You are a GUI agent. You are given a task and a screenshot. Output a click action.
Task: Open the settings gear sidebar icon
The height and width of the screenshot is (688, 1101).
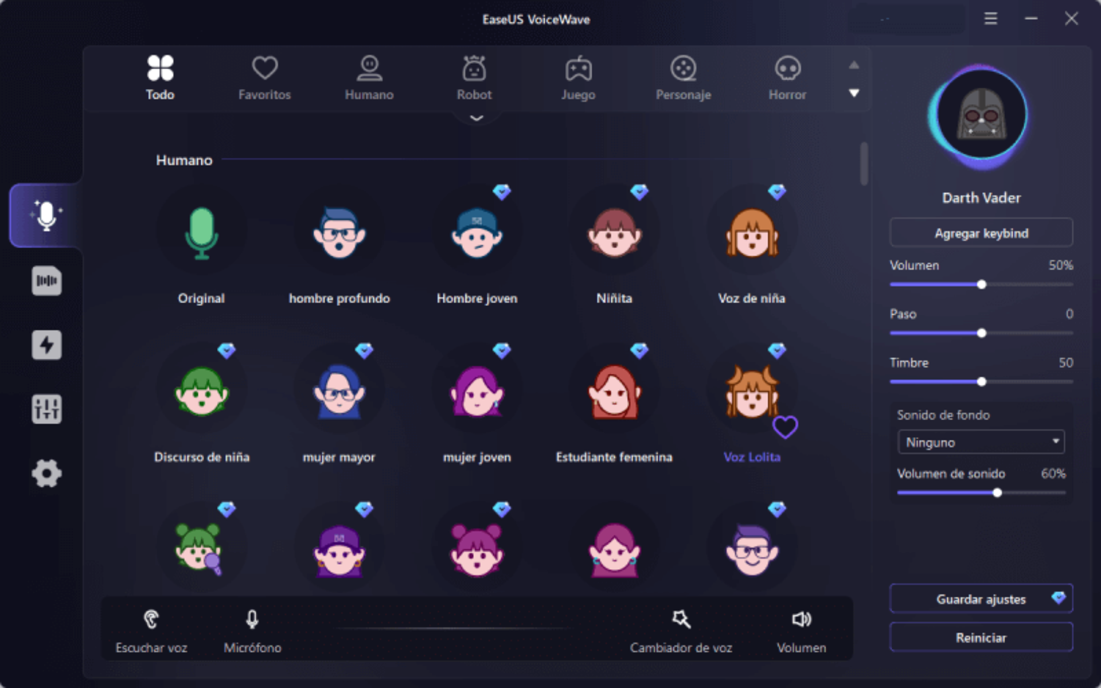46,473
